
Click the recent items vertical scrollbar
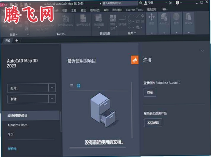pos(132,110)
